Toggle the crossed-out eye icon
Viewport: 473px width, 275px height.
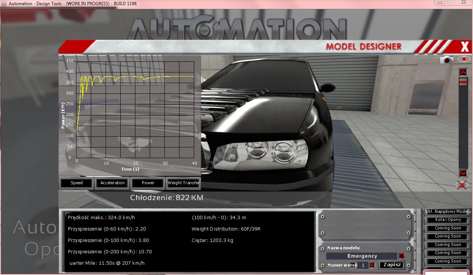(x=463, y=185)
